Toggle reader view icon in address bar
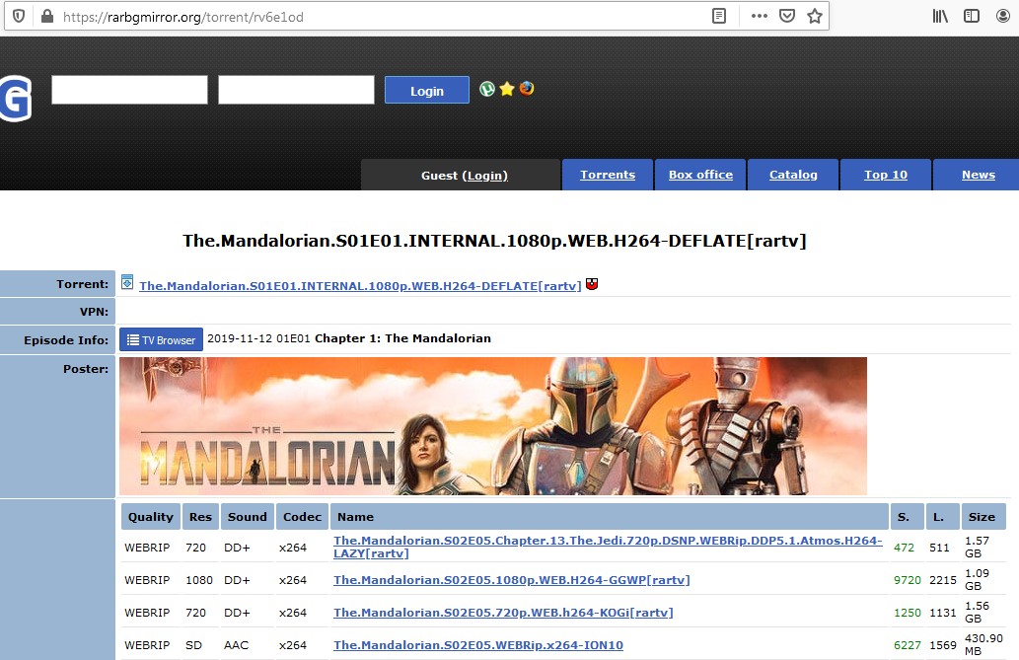Screen dimensions: 1019x660 click(x=719, y=16)
